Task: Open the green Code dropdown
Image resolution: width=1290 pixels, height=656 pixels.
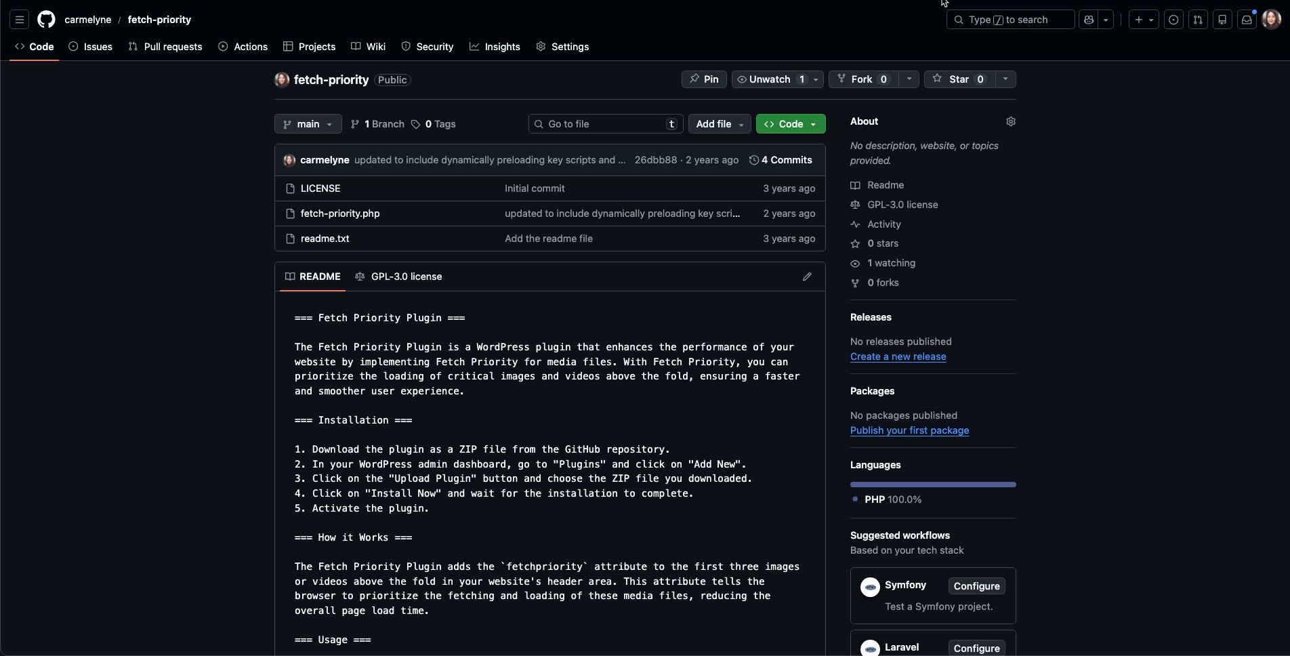Action: pyautogui.click(x=790, y=124)
